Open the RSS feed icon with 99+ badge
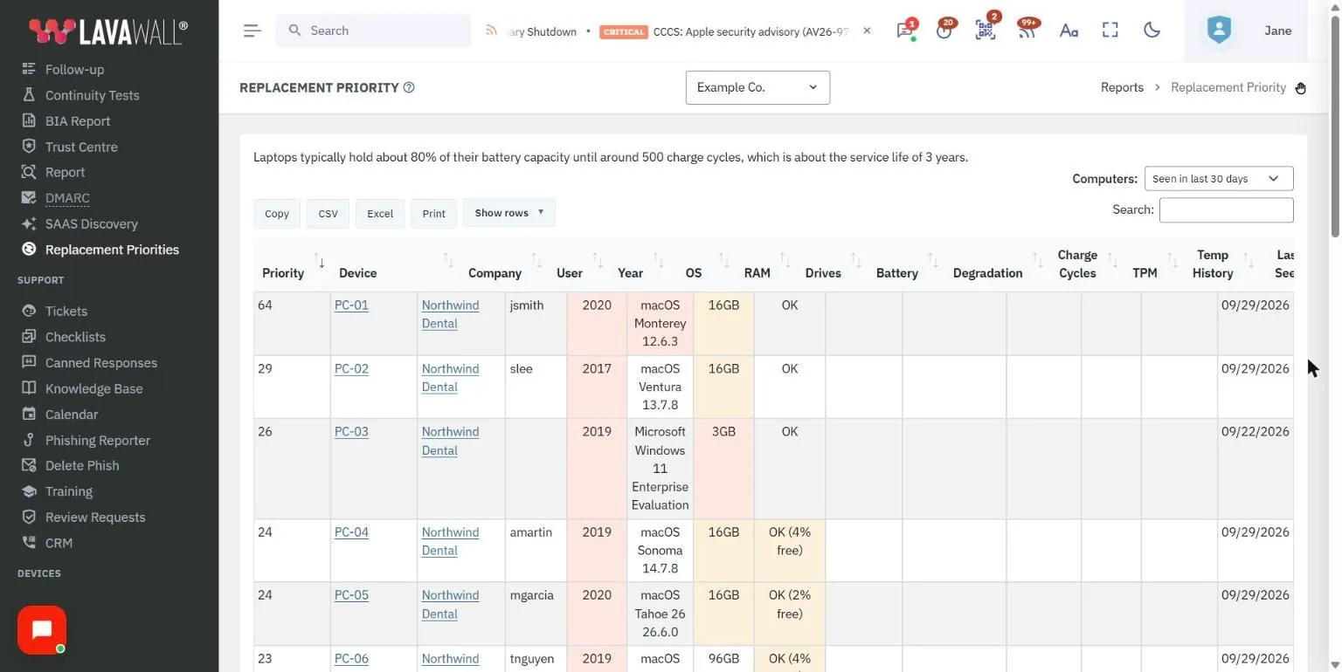The height and width of the screenshot is (672, 1342). pos(1027,31)
